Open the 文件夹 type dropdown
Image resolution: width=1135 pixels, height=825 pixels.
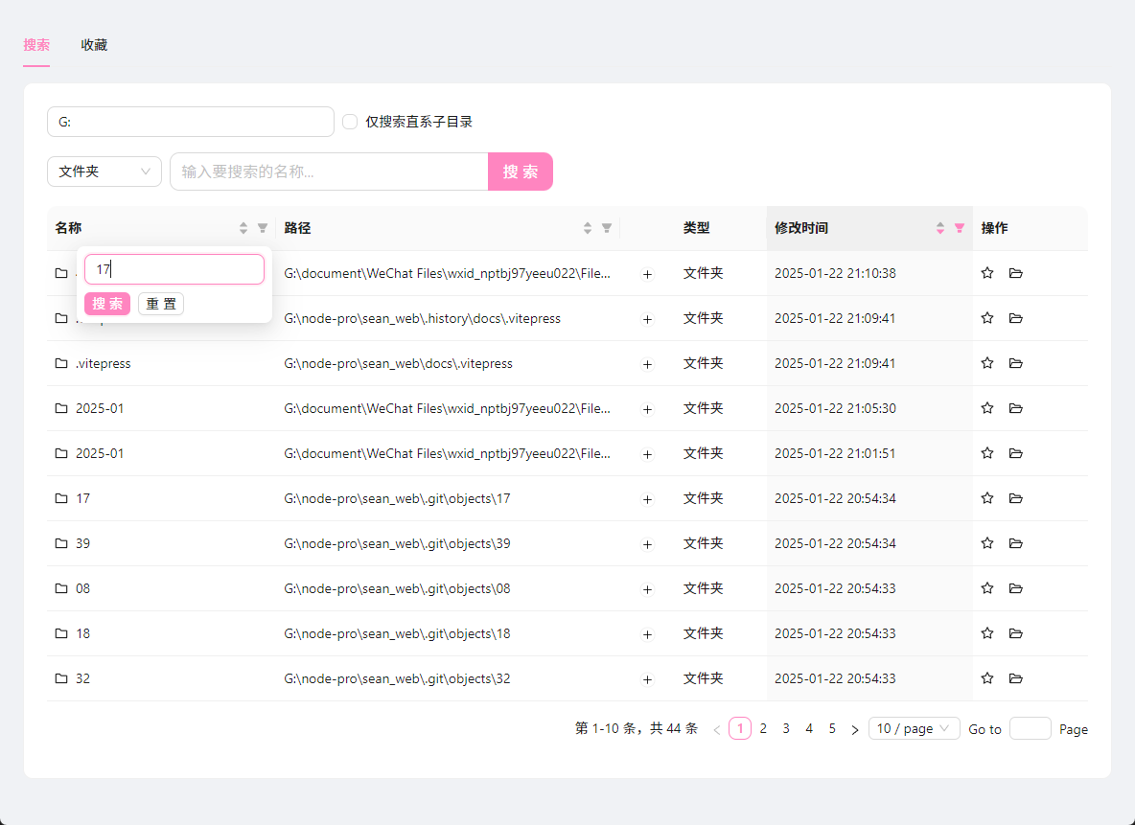[x=104, y=172]
